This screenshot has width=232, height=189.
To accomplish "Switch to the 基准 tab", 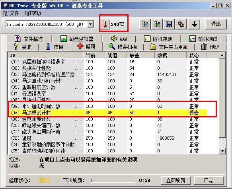I will pyautogui.click(x=22, y=47).
